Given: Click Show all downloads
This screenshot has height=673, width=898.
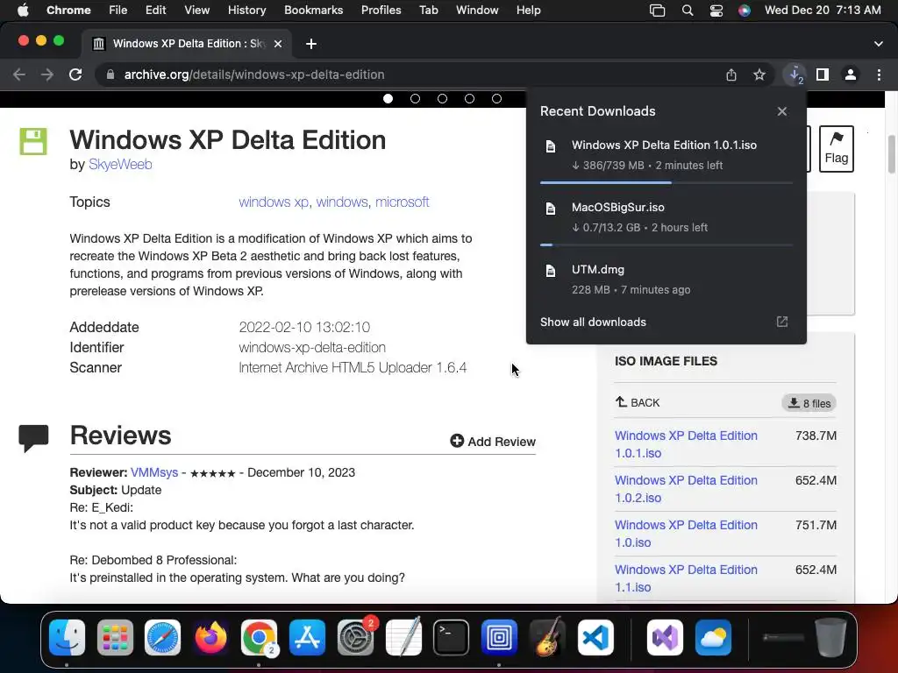Looking at the screenshot, I should 593,322.
